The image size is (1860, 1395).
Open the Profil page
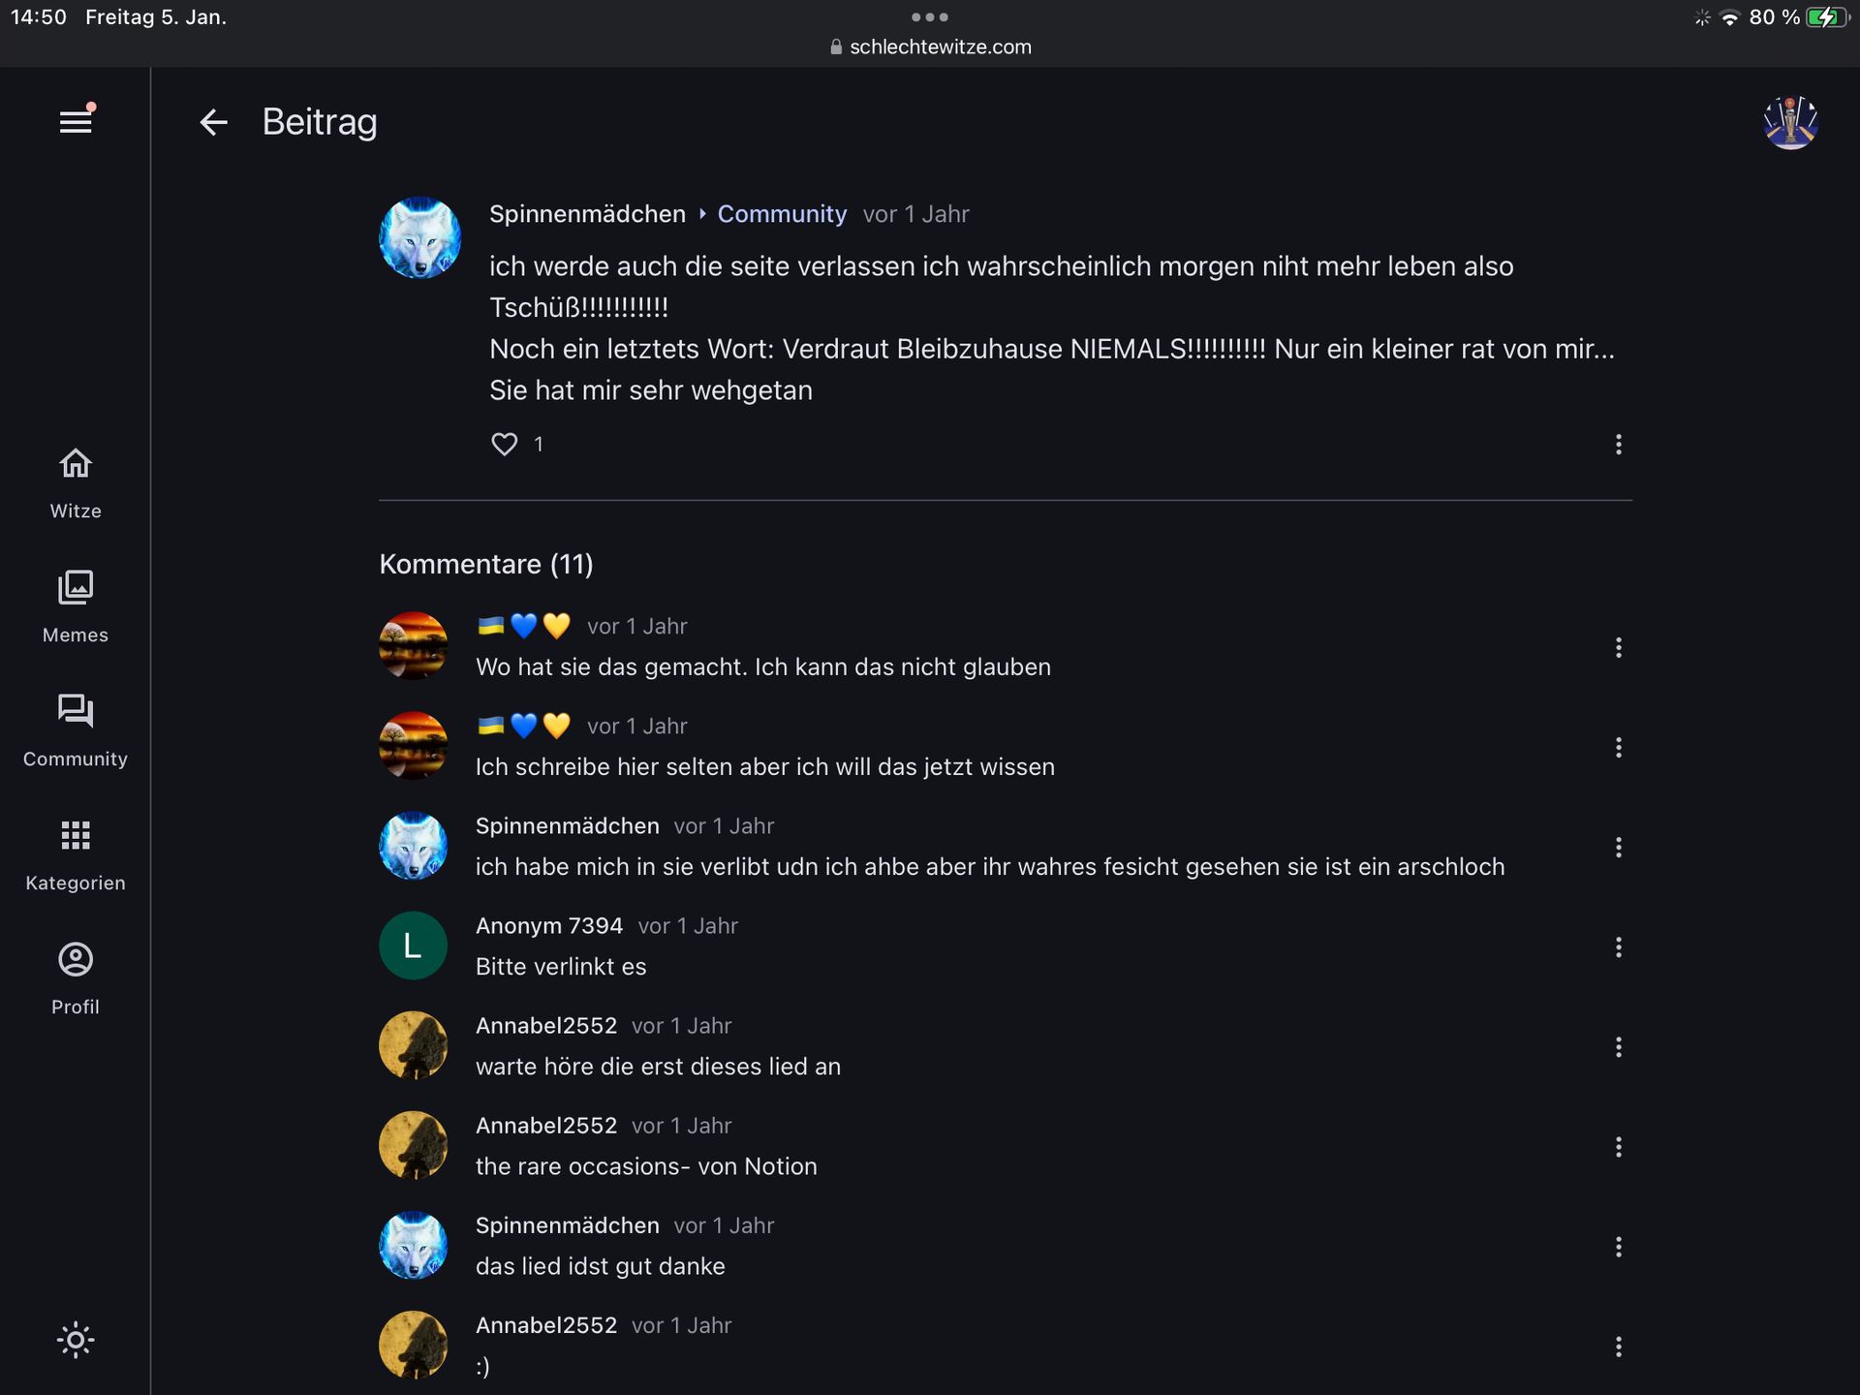(x=76, y=978)
